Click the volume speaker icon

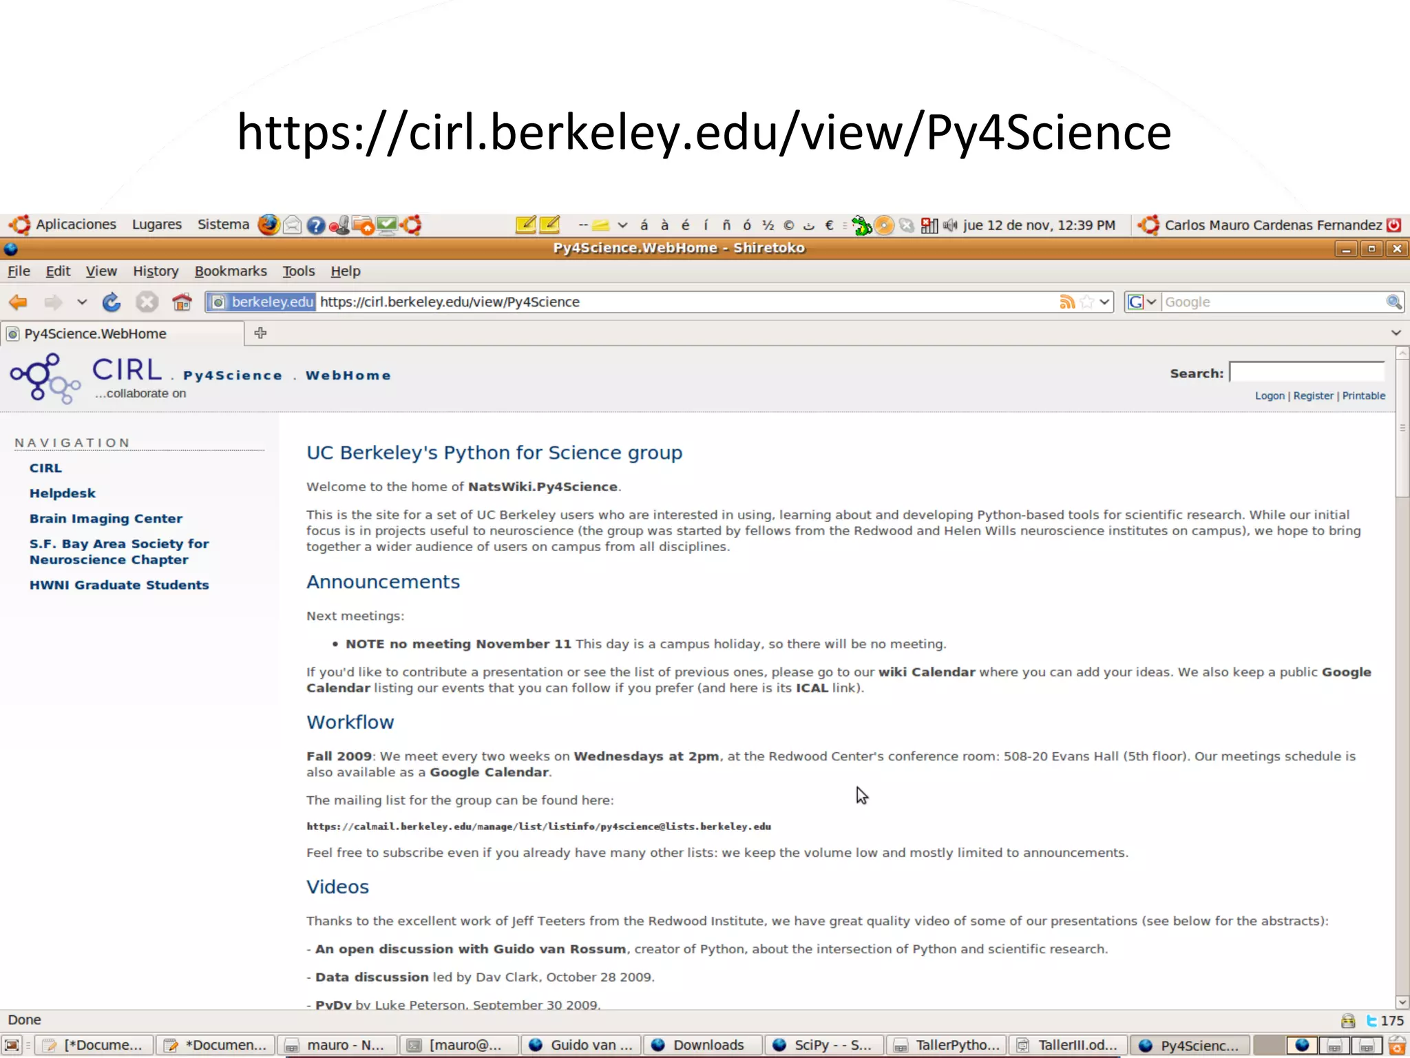coord(951,225)
